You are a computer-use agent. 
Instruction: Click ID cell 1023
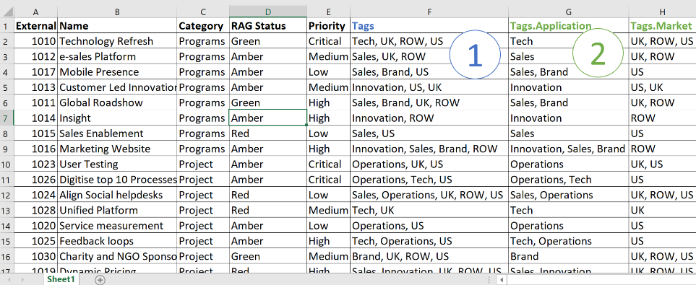coord(35,164)
